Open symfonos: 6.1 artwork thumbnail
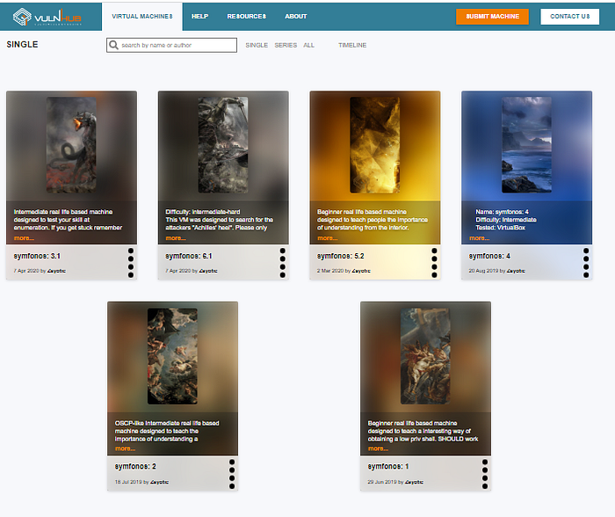The width and height of the screenshot is (615, 517). click(223, 145)
